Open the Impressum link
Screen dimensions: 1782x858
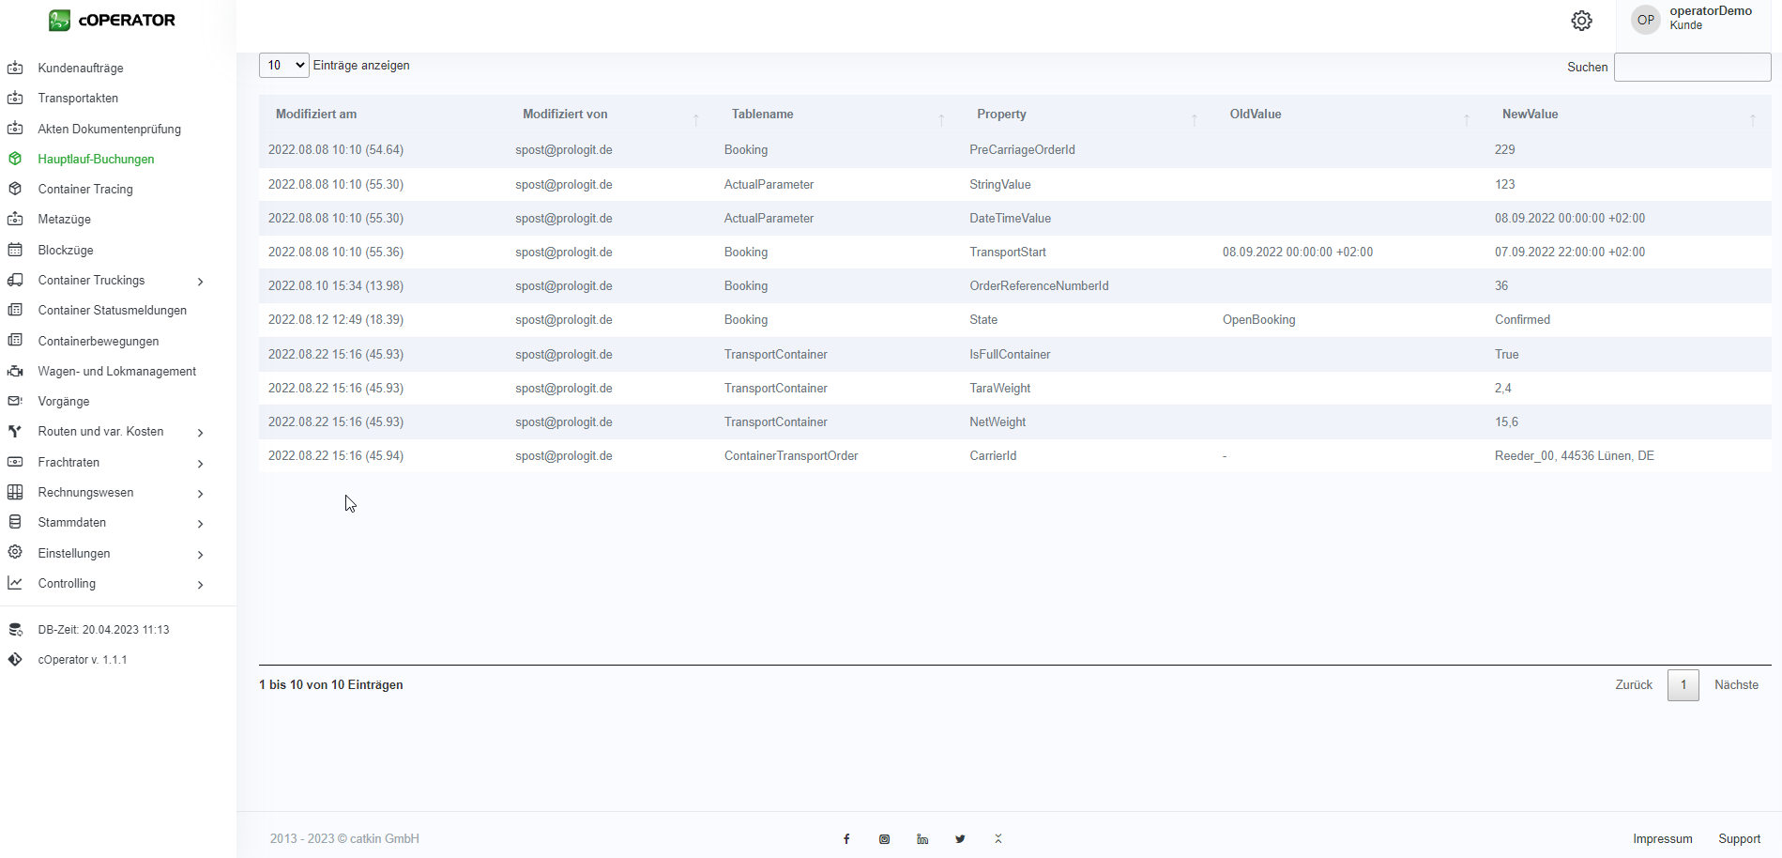pos(1662,839)
